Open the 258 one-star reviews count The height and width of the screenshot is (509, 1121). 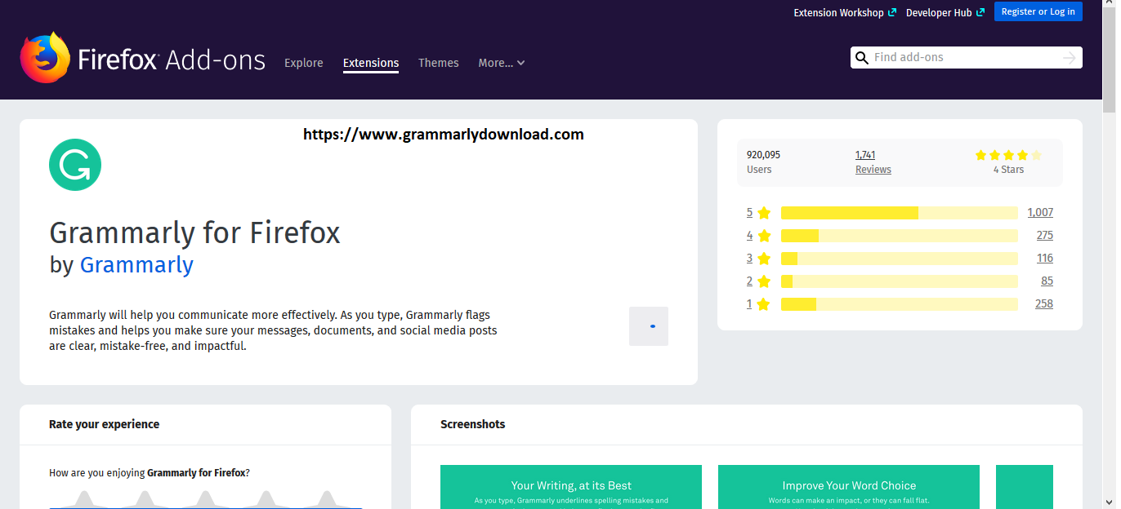[x=1044, y=304]
